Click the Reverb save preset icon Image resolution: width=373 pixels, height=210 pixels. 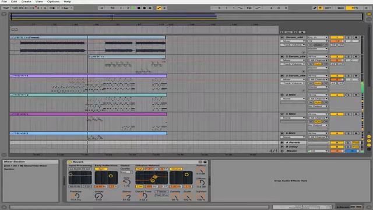click(205, 162)
